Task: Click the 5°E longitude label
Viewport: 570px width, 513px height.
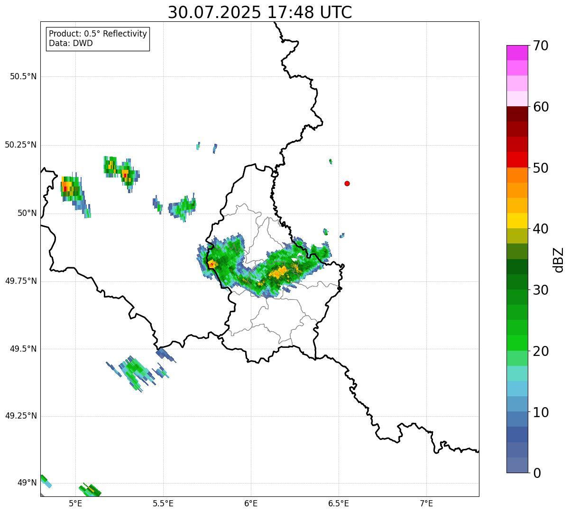Action: pyautogui.click(x=75, y=504)
